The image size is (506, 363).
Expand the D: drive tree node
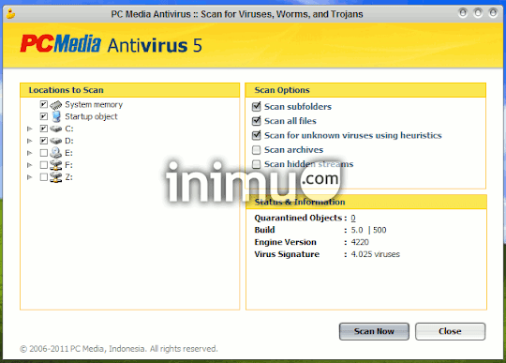[x=30, y=141]
